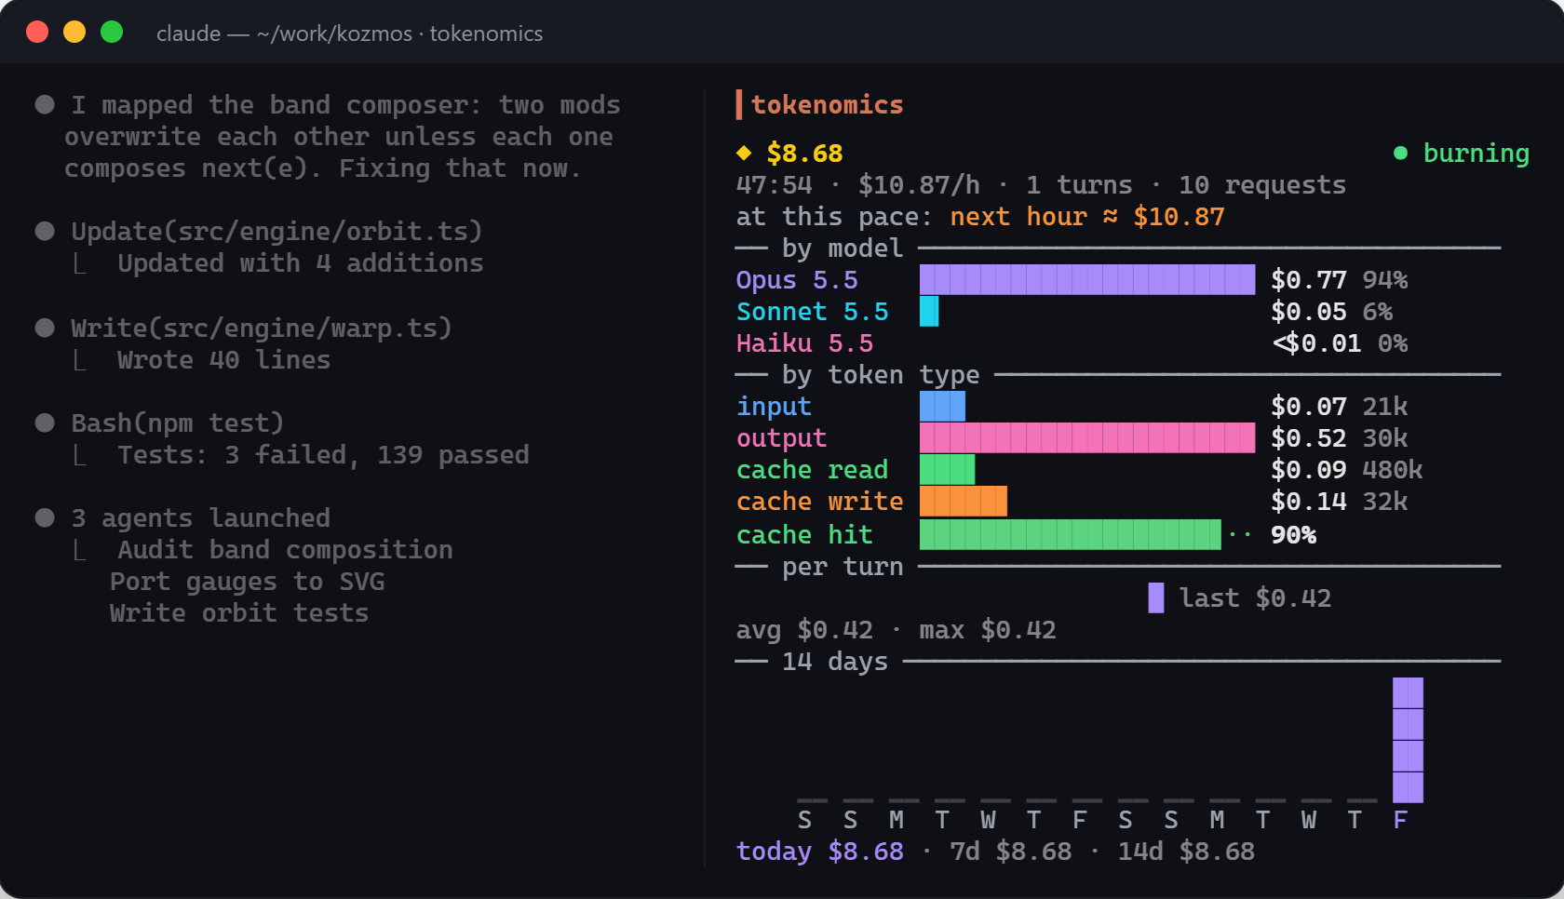The height and width of the screenshot is (899, 1564).
Task: Click the bullet beside Write(src/engine/warp.ts)
Action: click(x=45, y=328)
